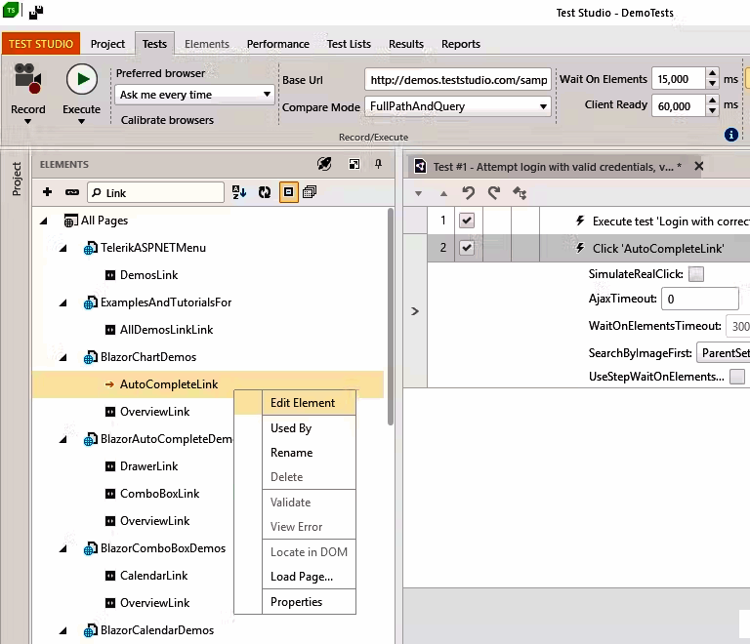The height and width of the screenshot is (644, 750).
Task: Open the Compare Mode dropdown
Action: (457, 106)
